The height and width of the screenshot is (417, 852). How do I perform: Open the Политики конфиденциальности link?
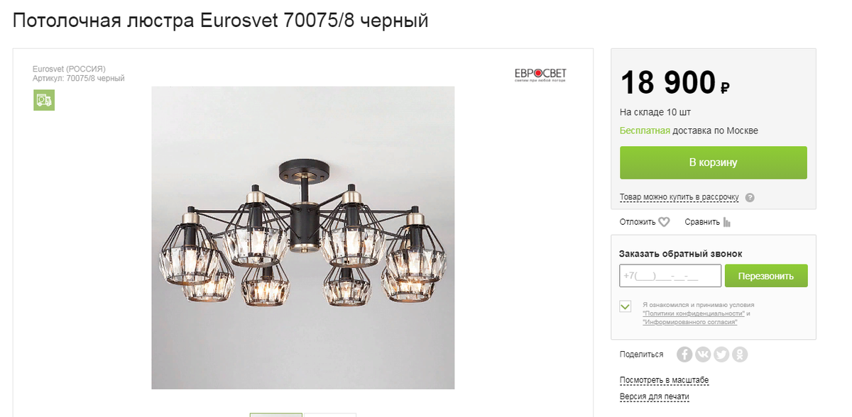(694, 313)
